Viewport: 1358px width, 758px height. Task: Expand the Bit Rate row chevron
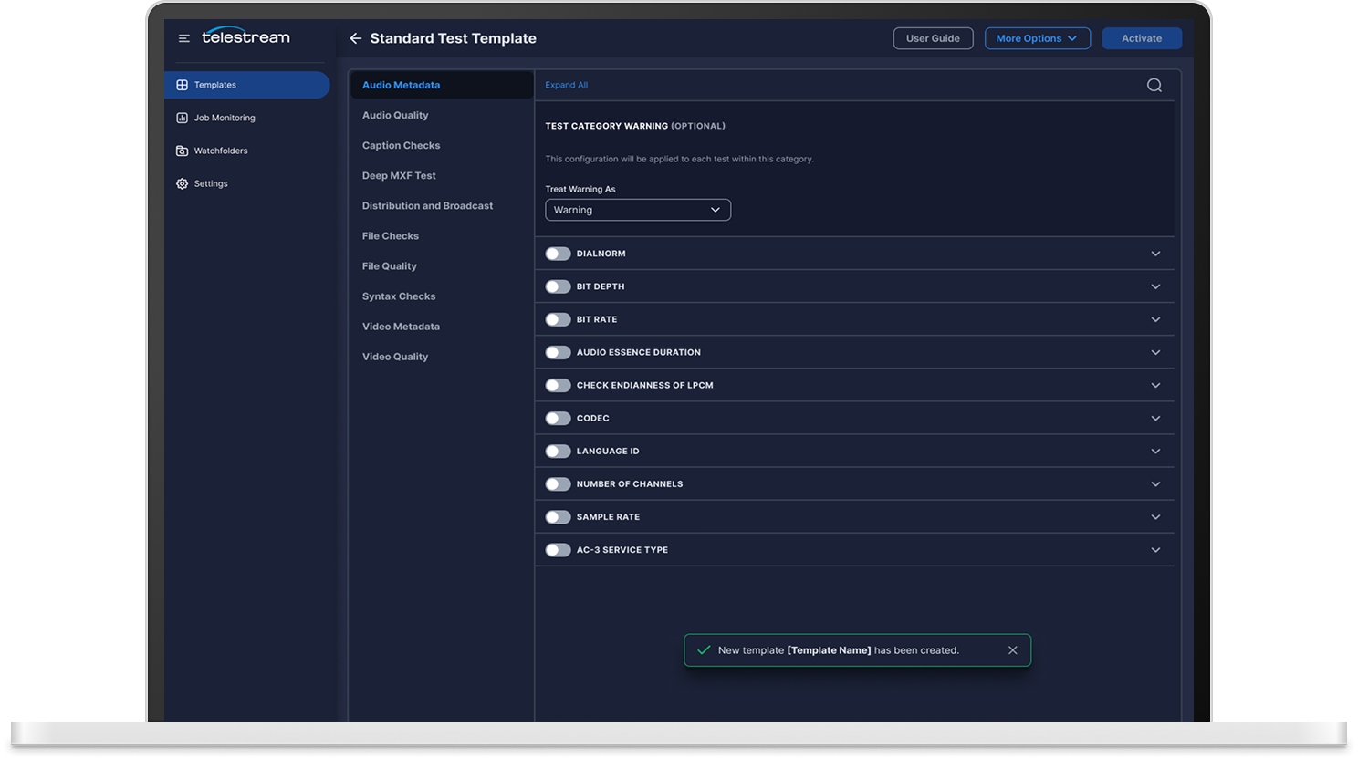[1155, 319]
